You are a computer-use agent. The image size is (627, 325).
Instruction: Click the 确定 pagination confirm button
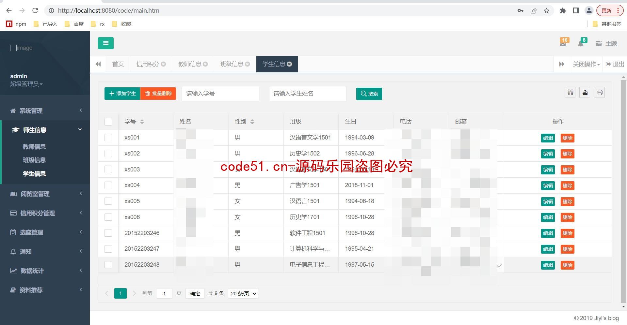tap(195, 293)
